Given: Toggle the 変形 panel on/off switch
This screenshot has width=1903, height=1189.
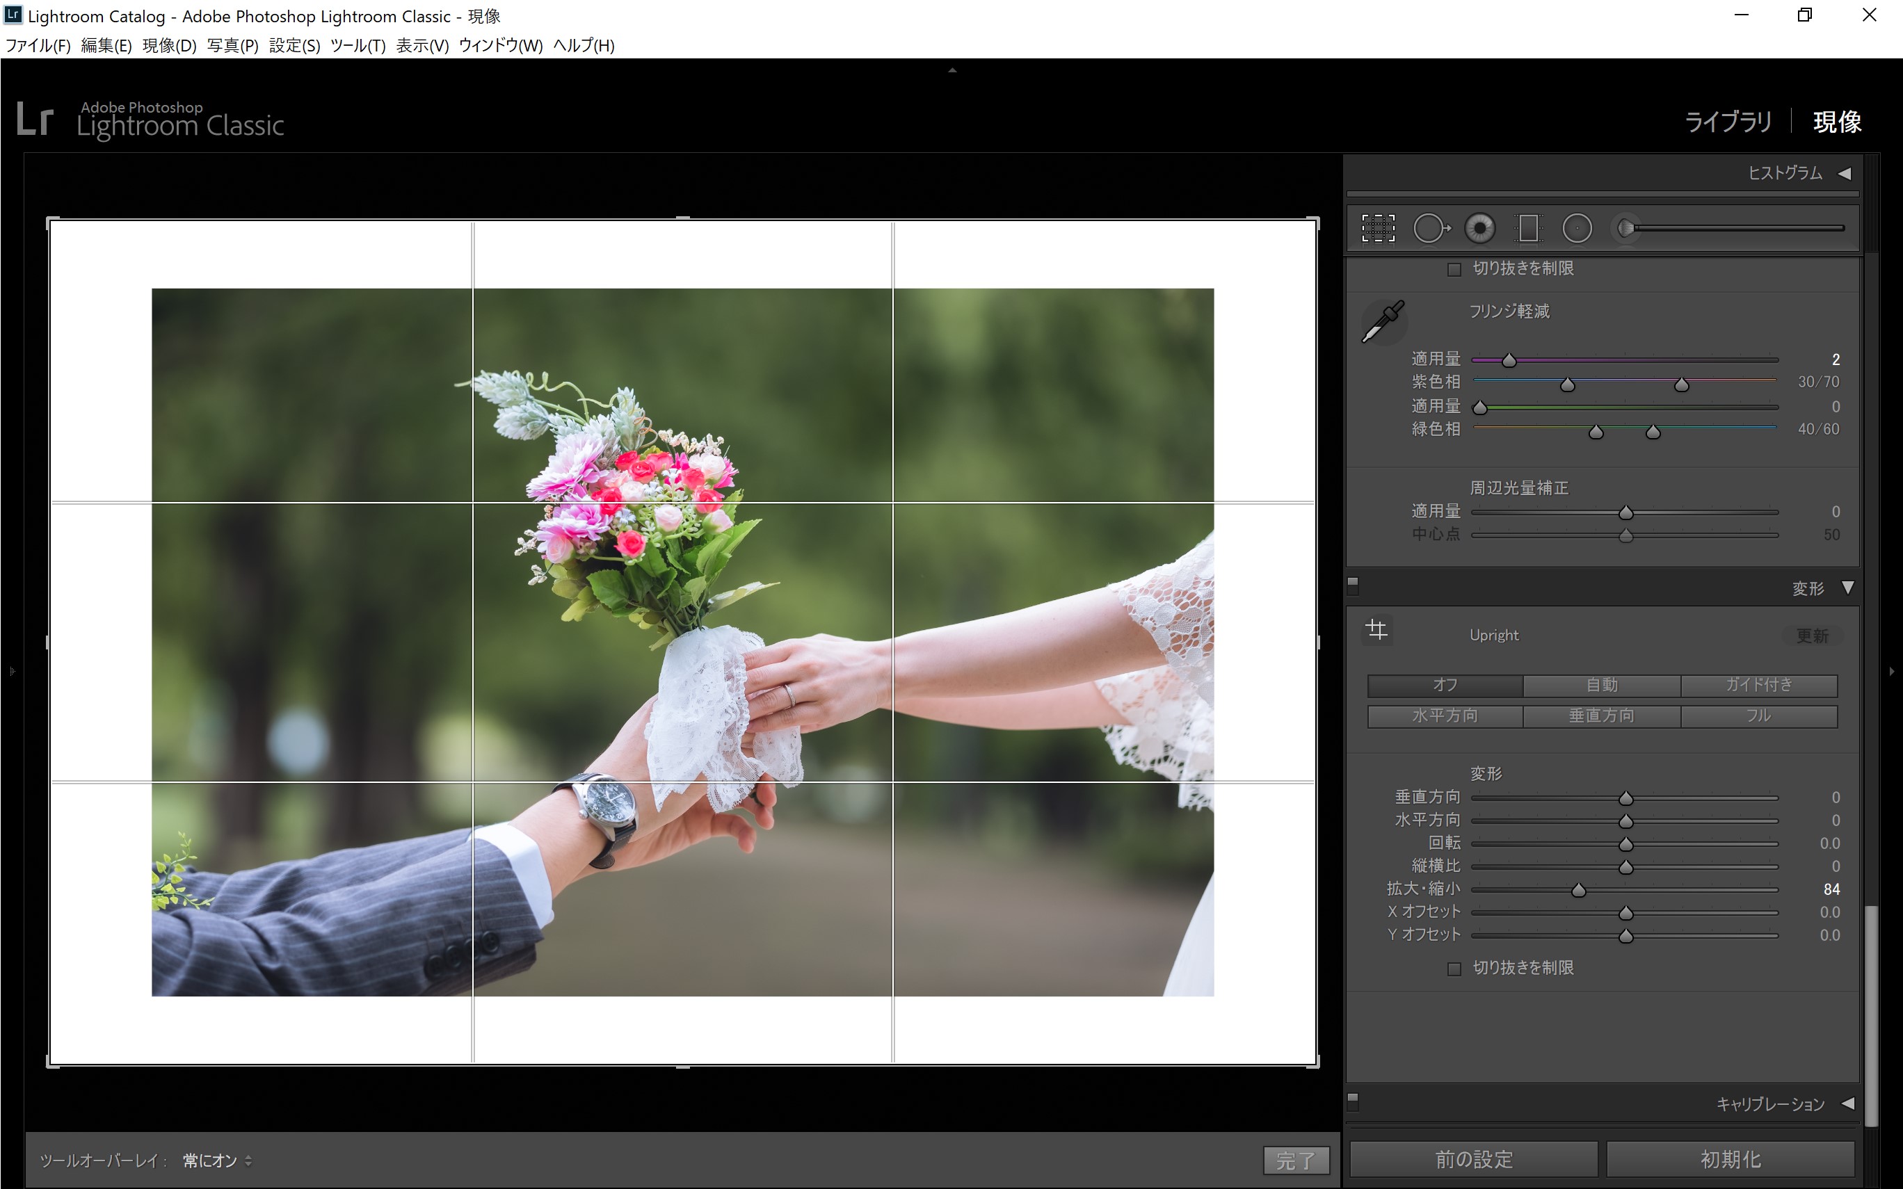Looking at the screenshot, I should tap(1353, 583).
